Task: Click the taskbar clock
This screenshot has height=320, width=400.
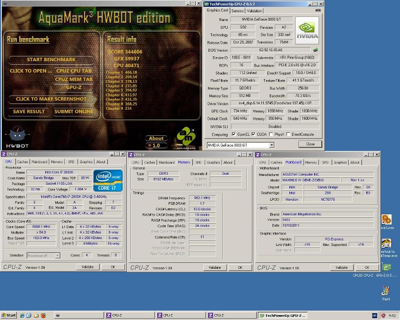Action: (x=392, y=316)
